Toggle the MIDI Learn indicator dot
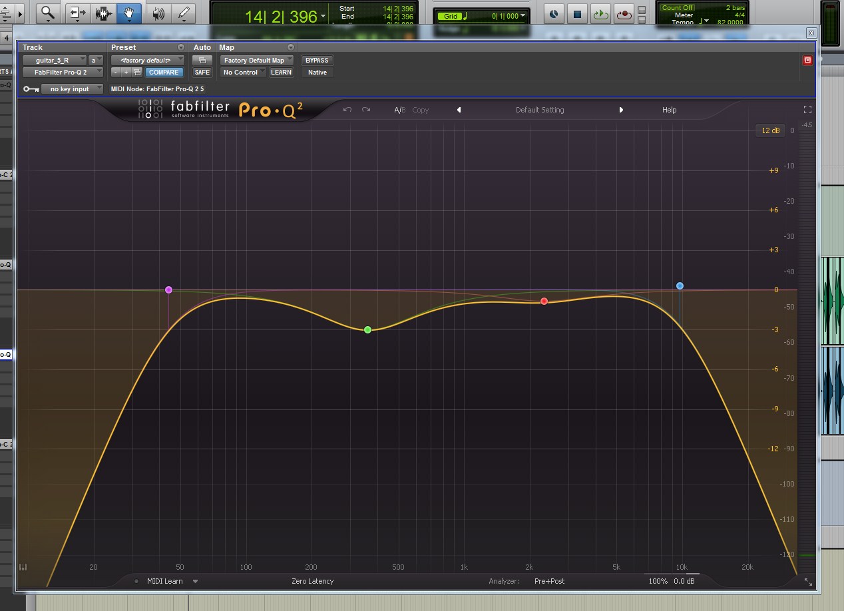 [x=136, y=581]
